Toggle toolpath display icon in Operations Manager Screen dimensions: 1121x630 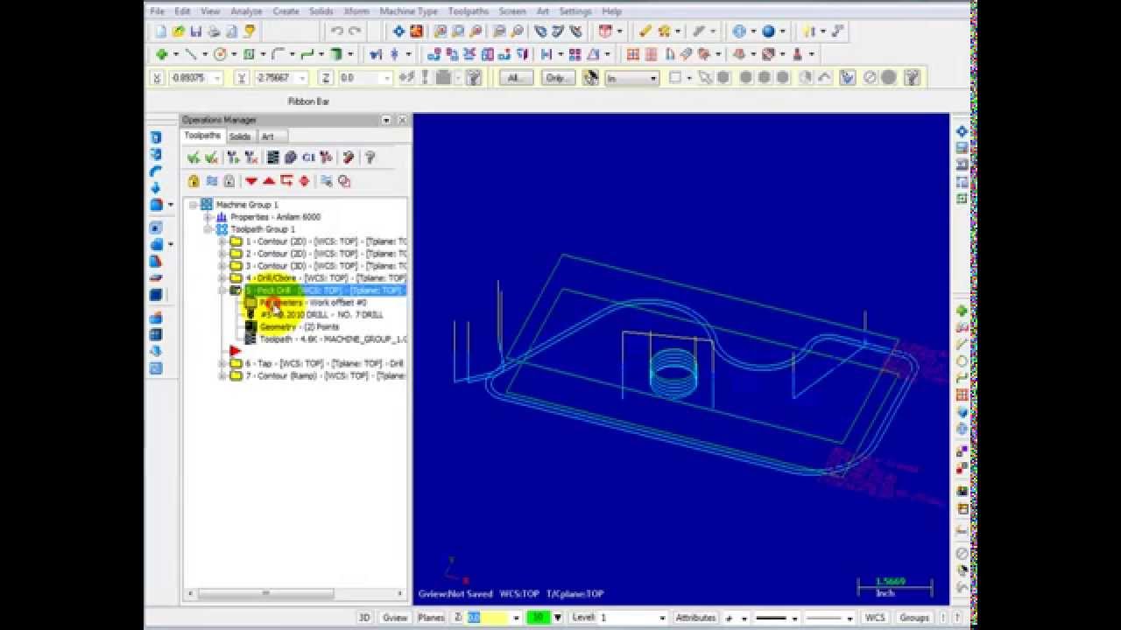tap(211, 181)
